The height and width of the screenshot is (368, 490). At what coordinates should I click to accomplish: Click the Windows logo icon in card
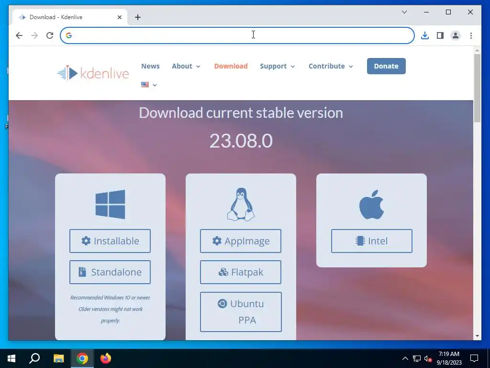[110, 204]
